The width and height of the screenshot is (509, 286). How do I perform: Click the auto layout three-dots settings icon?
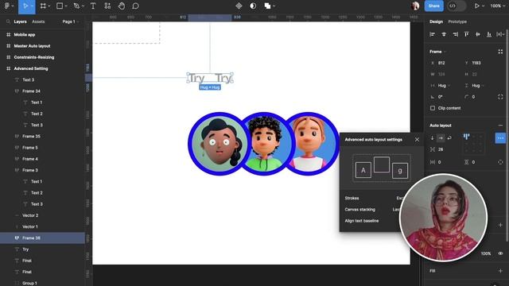[x=500, y=137]
